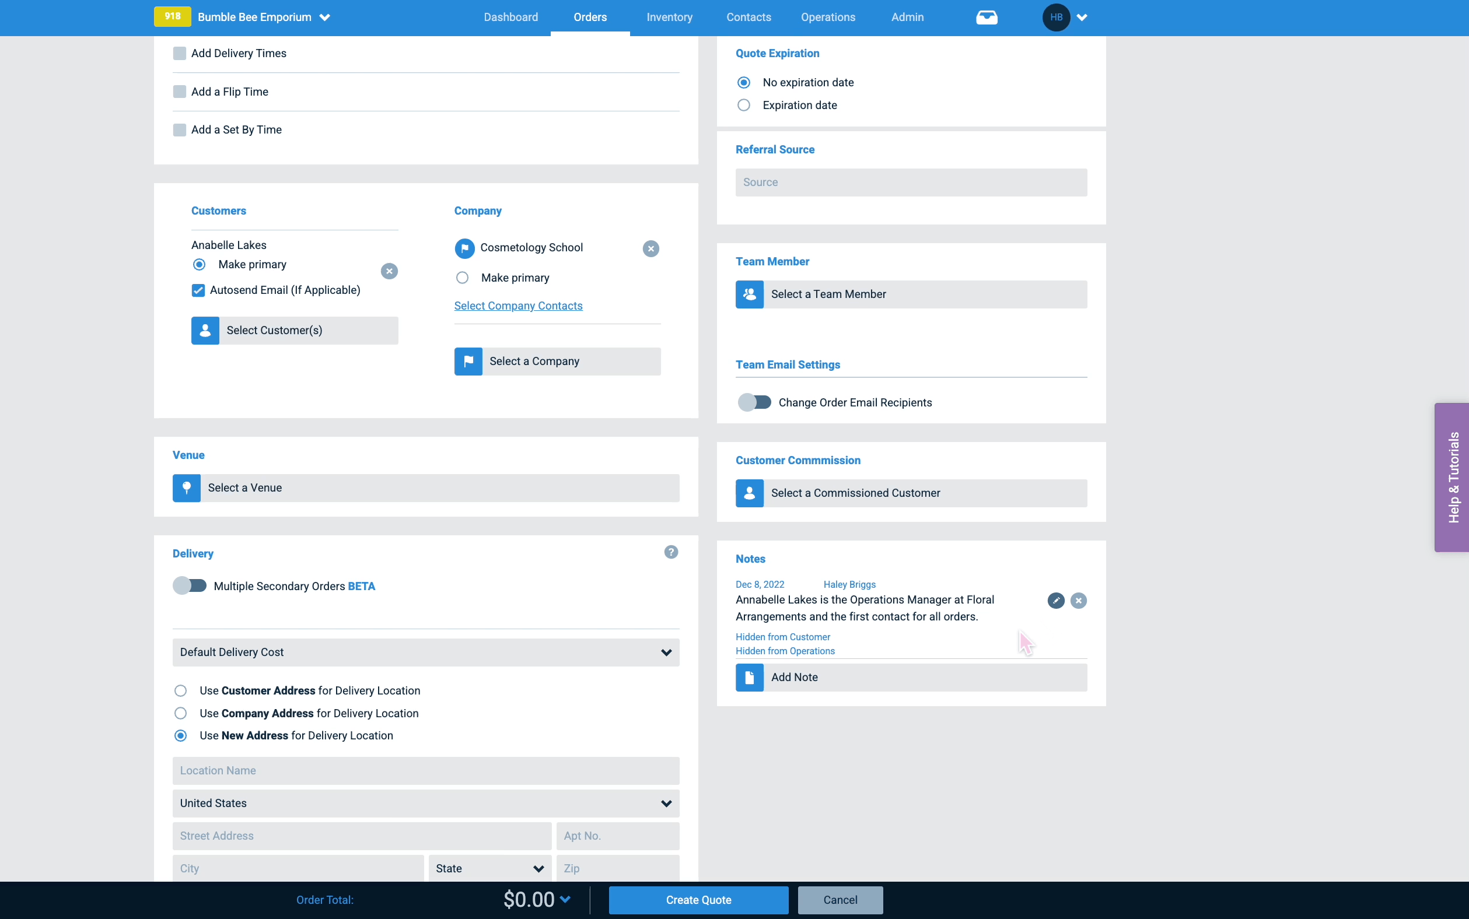Click the team icon beside Select a Team Member
Image resolution: width=1469 pixels, height=919 pixels.
pos(750,294)
